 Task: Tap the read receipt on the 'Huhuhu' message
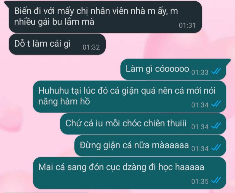[x=216, y=104]
